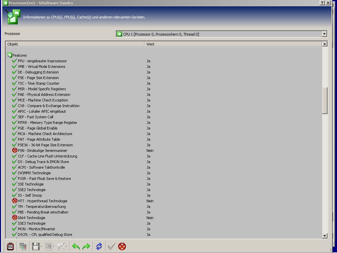This screenshot has width=337, height=253.
Task: Click the grey checkmark OK icon
Action: (112, 246)
